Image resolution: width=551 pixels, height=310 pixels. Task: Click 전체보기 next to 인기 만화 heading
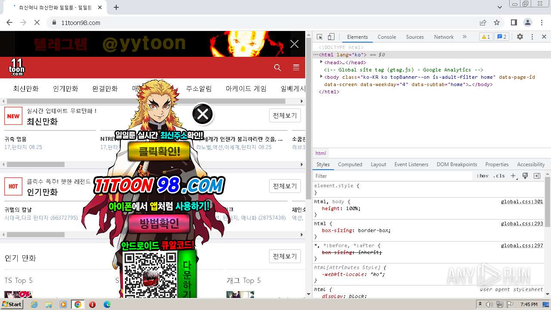tap(285, 256)
